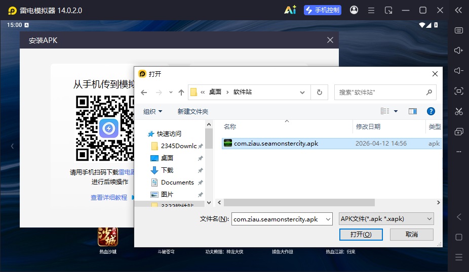This screenshot has width=469, height=272.
Task: Select 桌面 in the navigation tree
Action: coord(167,158)
